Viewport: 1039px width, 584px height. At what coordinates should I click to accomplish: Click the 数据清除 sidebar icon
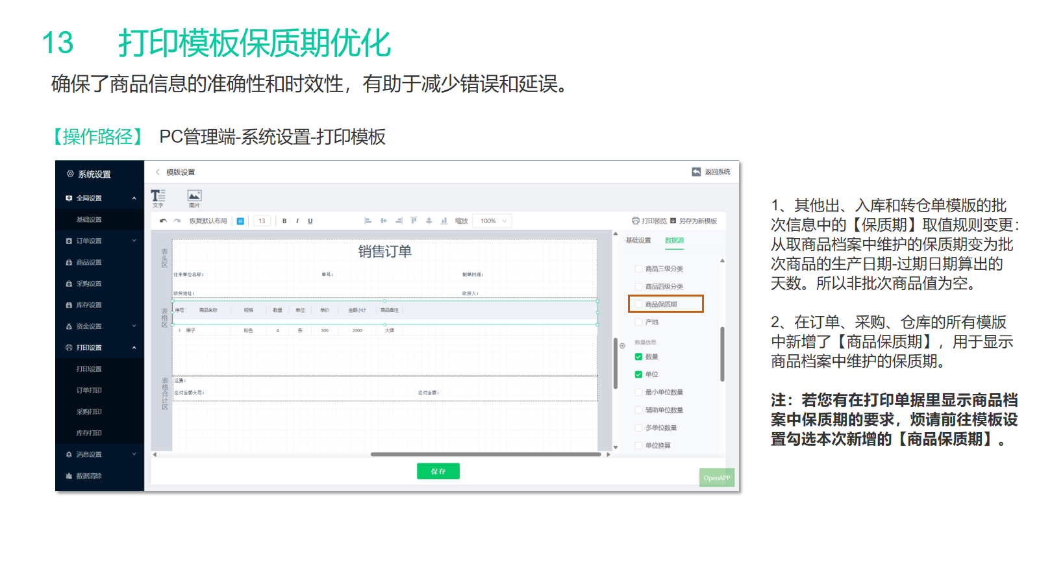coord(69,476)
